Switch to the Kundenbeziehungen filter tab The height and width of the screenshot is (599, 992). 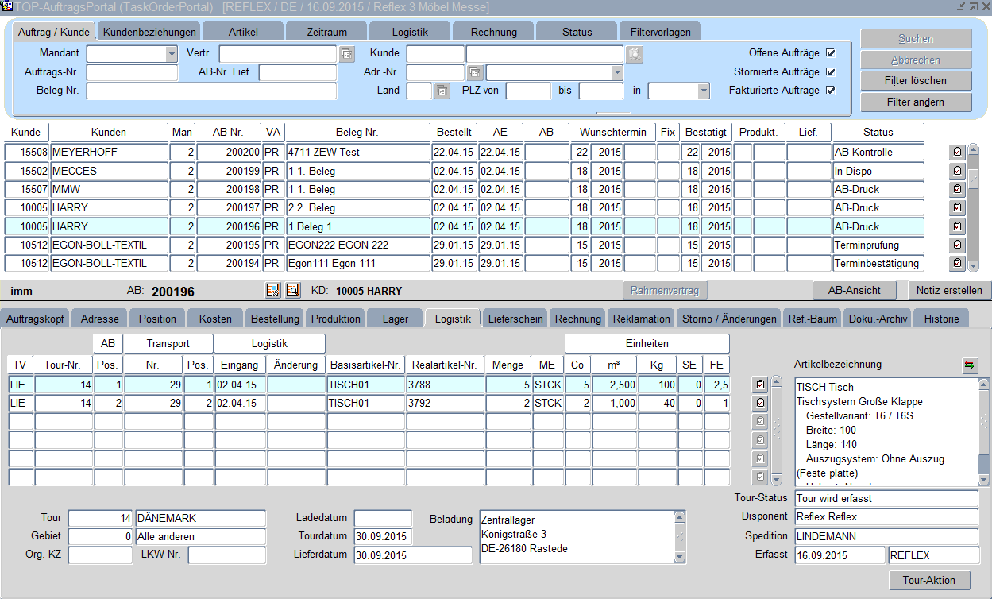tap(149, 33)
